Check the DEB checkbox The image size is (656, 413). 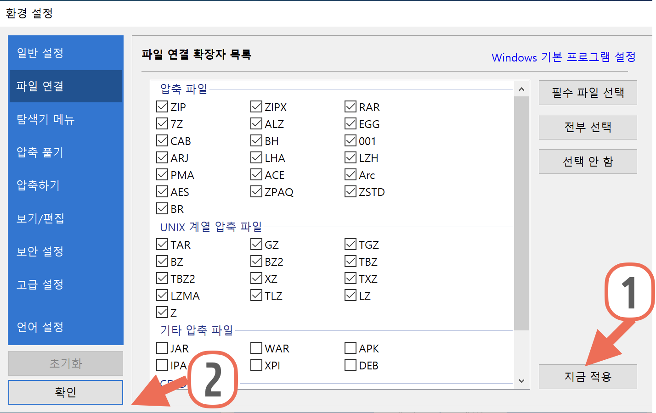[x=351, y=365]
